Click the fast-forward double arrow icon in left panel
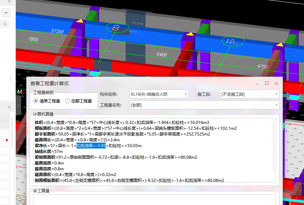 tap(6, 13)
